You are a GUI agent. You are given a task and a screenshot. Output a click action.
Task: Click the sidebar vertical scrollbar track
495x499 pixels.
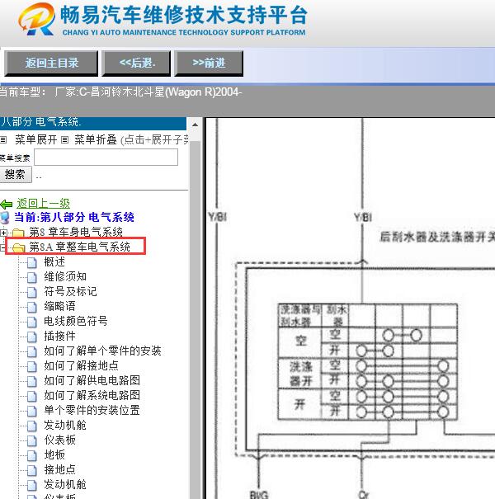196,318
